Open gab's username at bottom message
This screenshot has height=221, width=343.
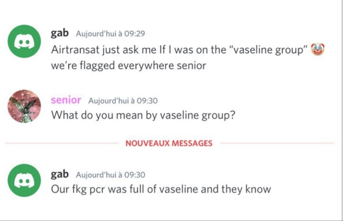60,174
